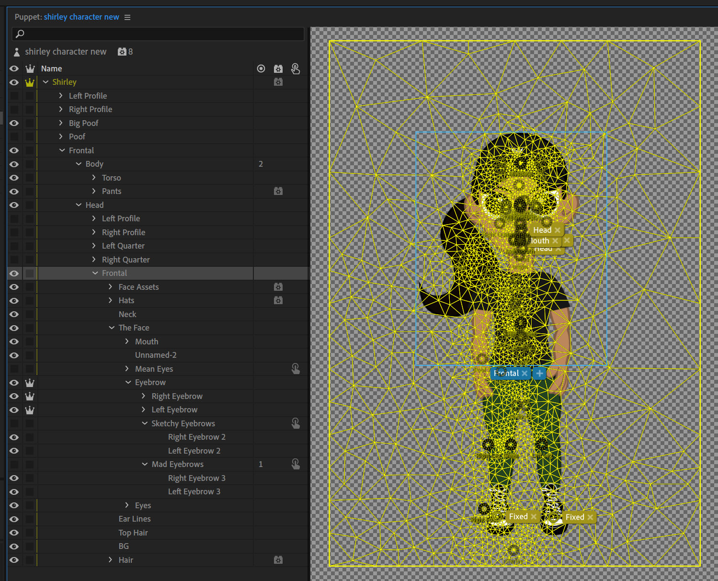Image resolution: width=718 pixels, height=581 pixels.
Task: Open the behaviors badge showing 8 beside puppet name
Action: point(122,51)
